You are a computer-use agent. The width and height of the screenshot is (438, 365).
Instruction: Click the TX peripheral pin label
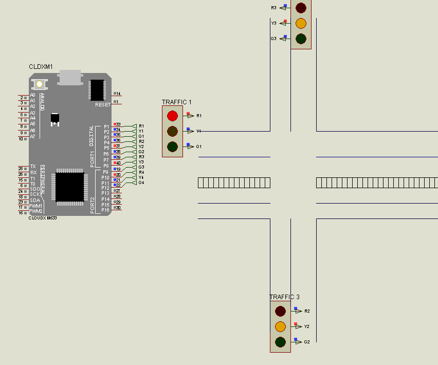33,167
